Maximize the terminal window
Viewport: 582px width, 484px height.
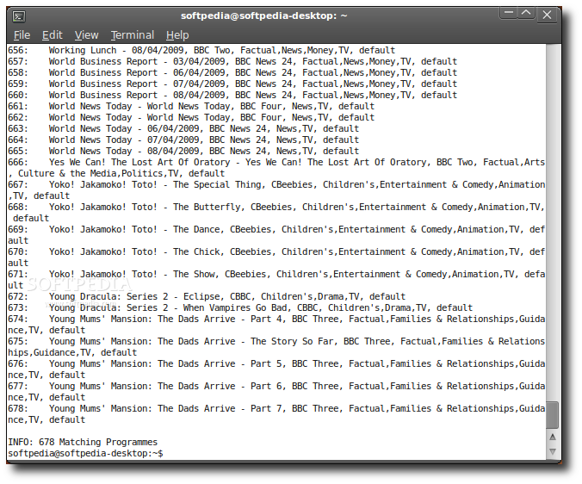click(526, 13)
